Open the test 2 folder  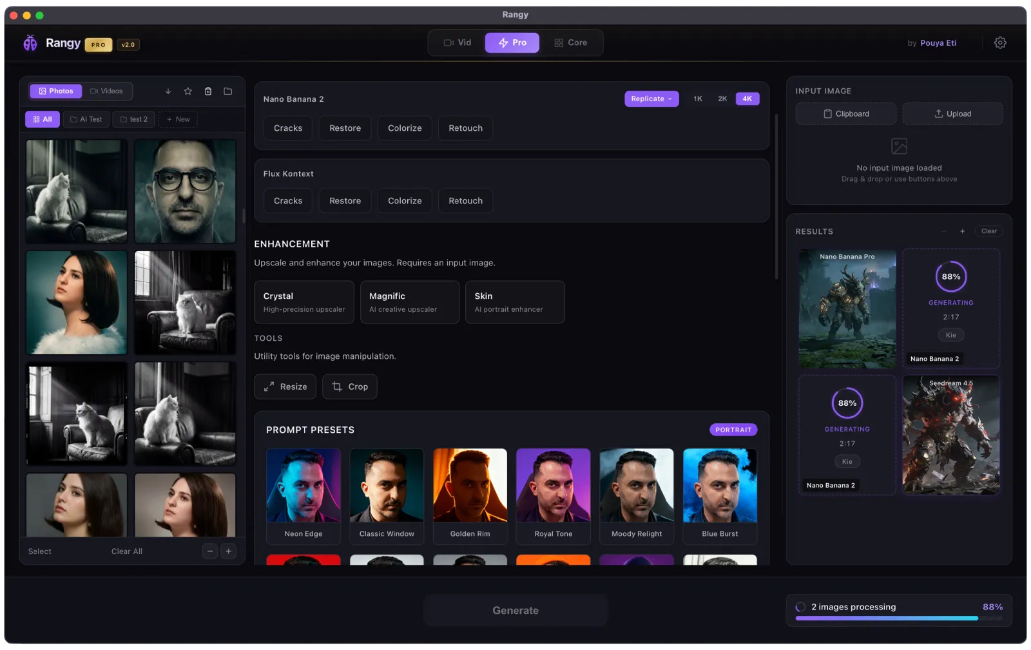[134, 119]
